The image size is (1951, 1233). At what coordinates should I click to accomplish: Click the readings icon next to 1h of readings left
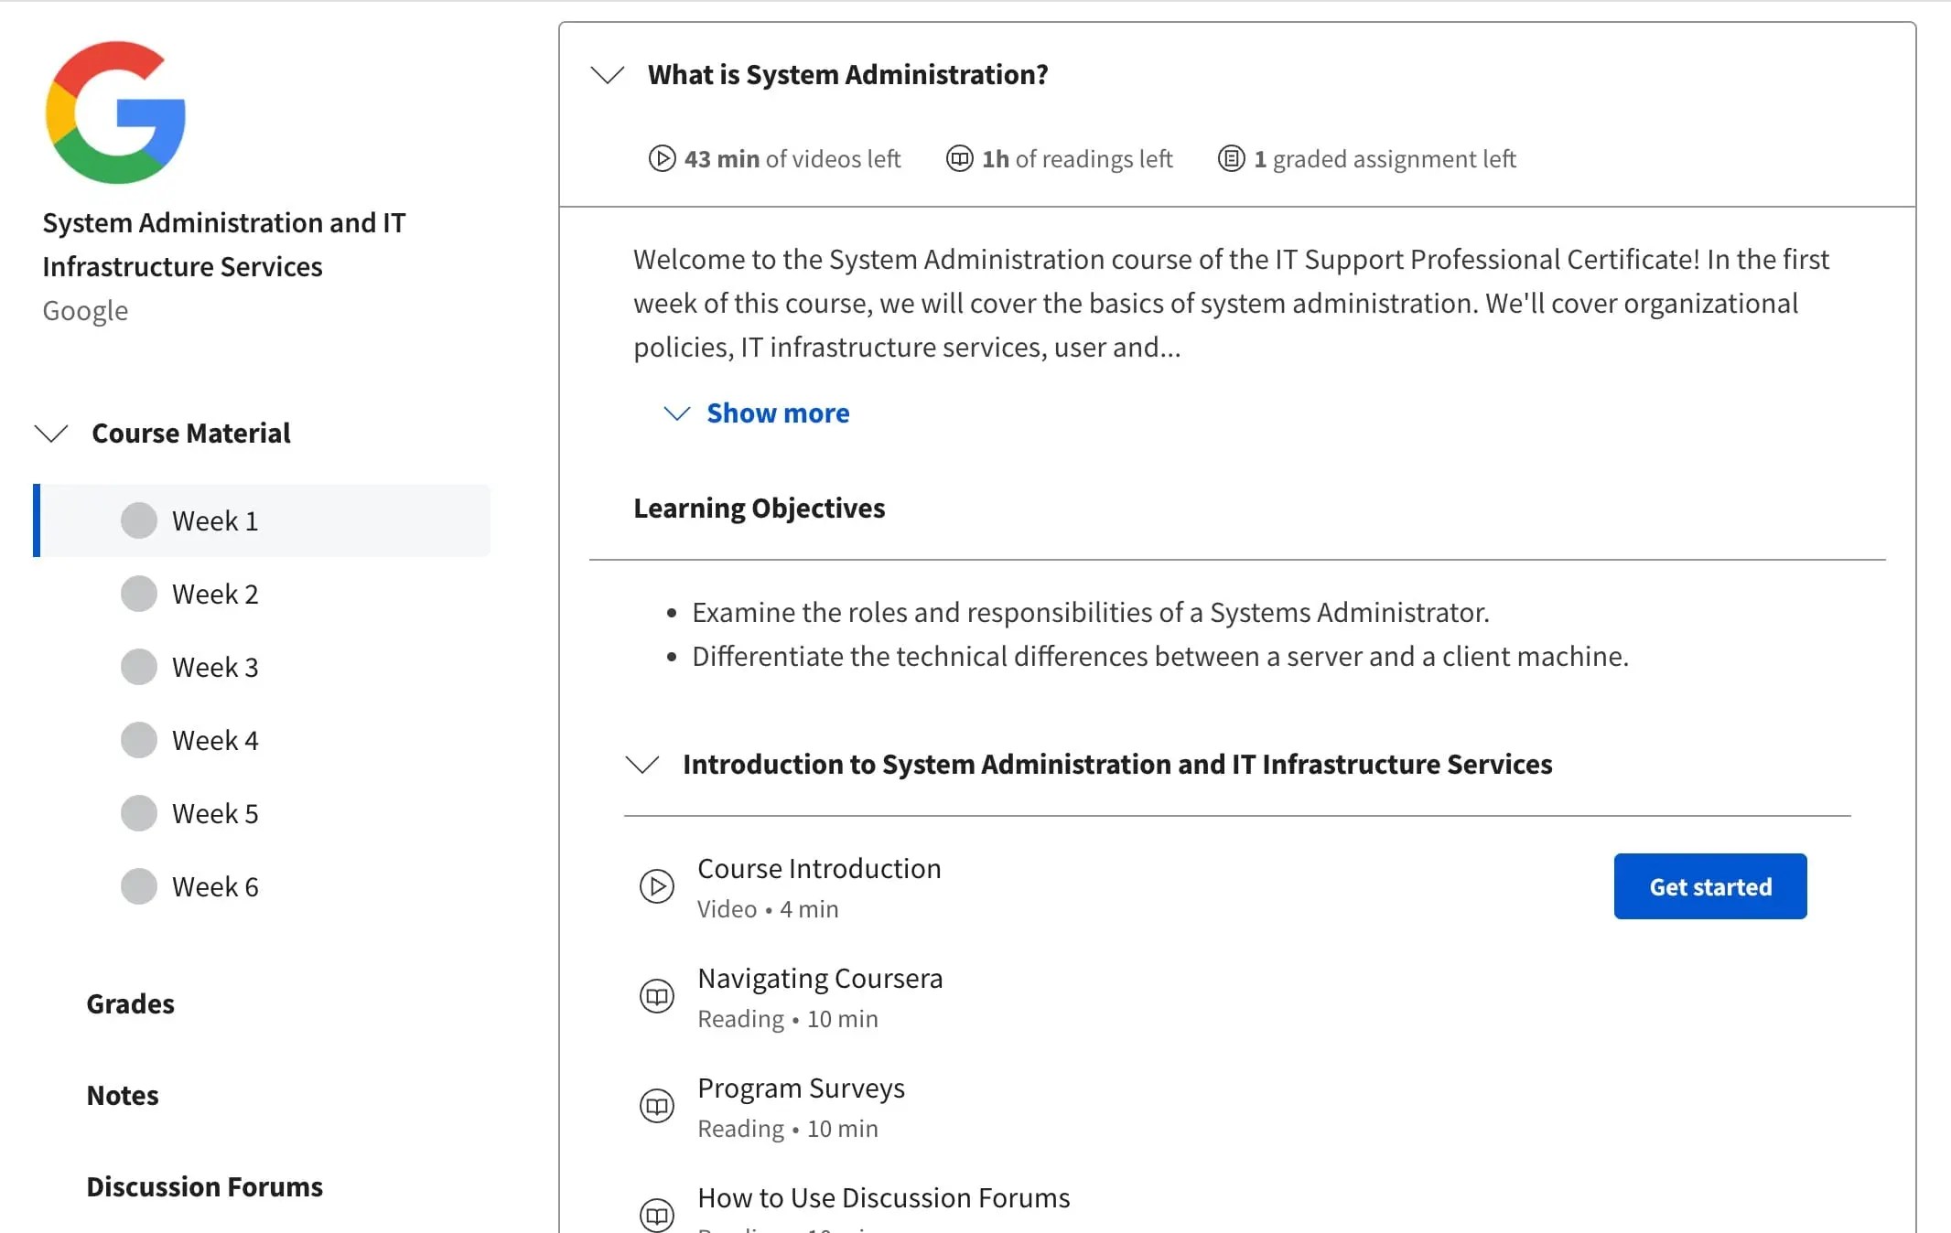point(958,158)
